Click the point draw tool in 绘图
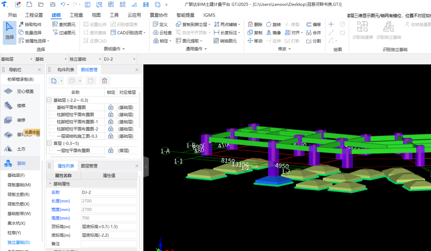The width and height of the screenshot is (431, 251). [331, 24]
